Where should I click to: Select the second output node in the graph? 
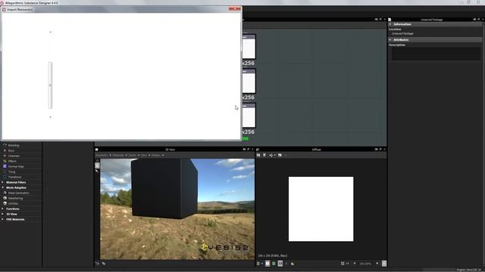tap(249, 81)
